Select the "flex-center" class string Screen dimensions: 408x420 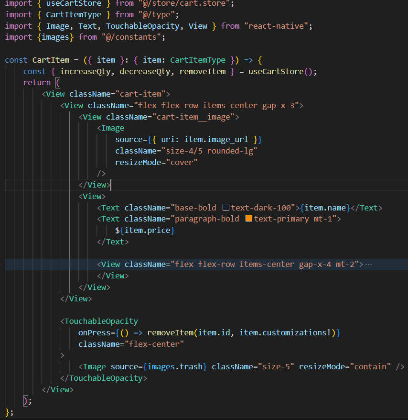[x=154, y=344]
